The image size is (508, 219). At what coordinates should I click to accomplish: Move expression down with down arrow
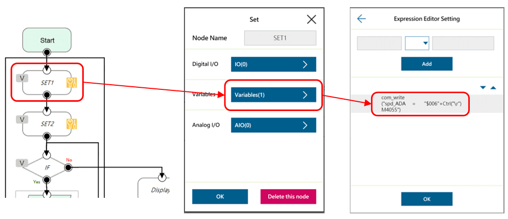click(483, 88)
